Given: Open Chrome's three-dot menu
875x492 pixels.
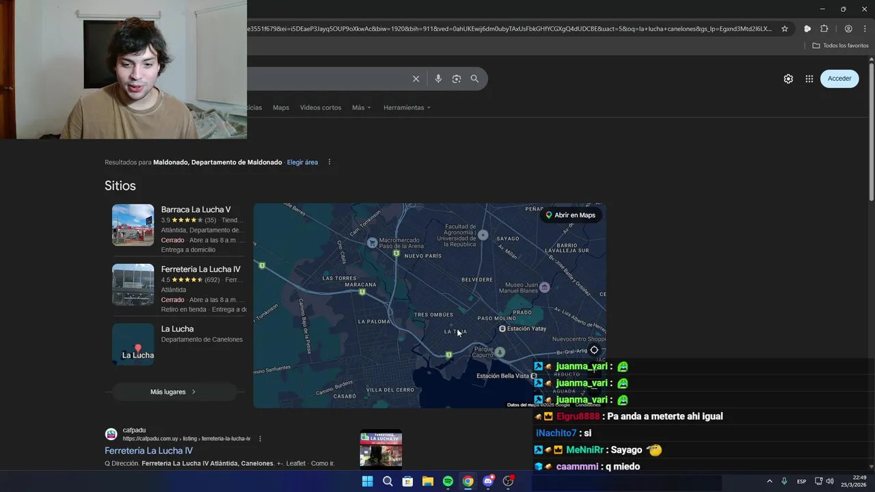Looking at the screenshot, I should (x=865, y=29).
